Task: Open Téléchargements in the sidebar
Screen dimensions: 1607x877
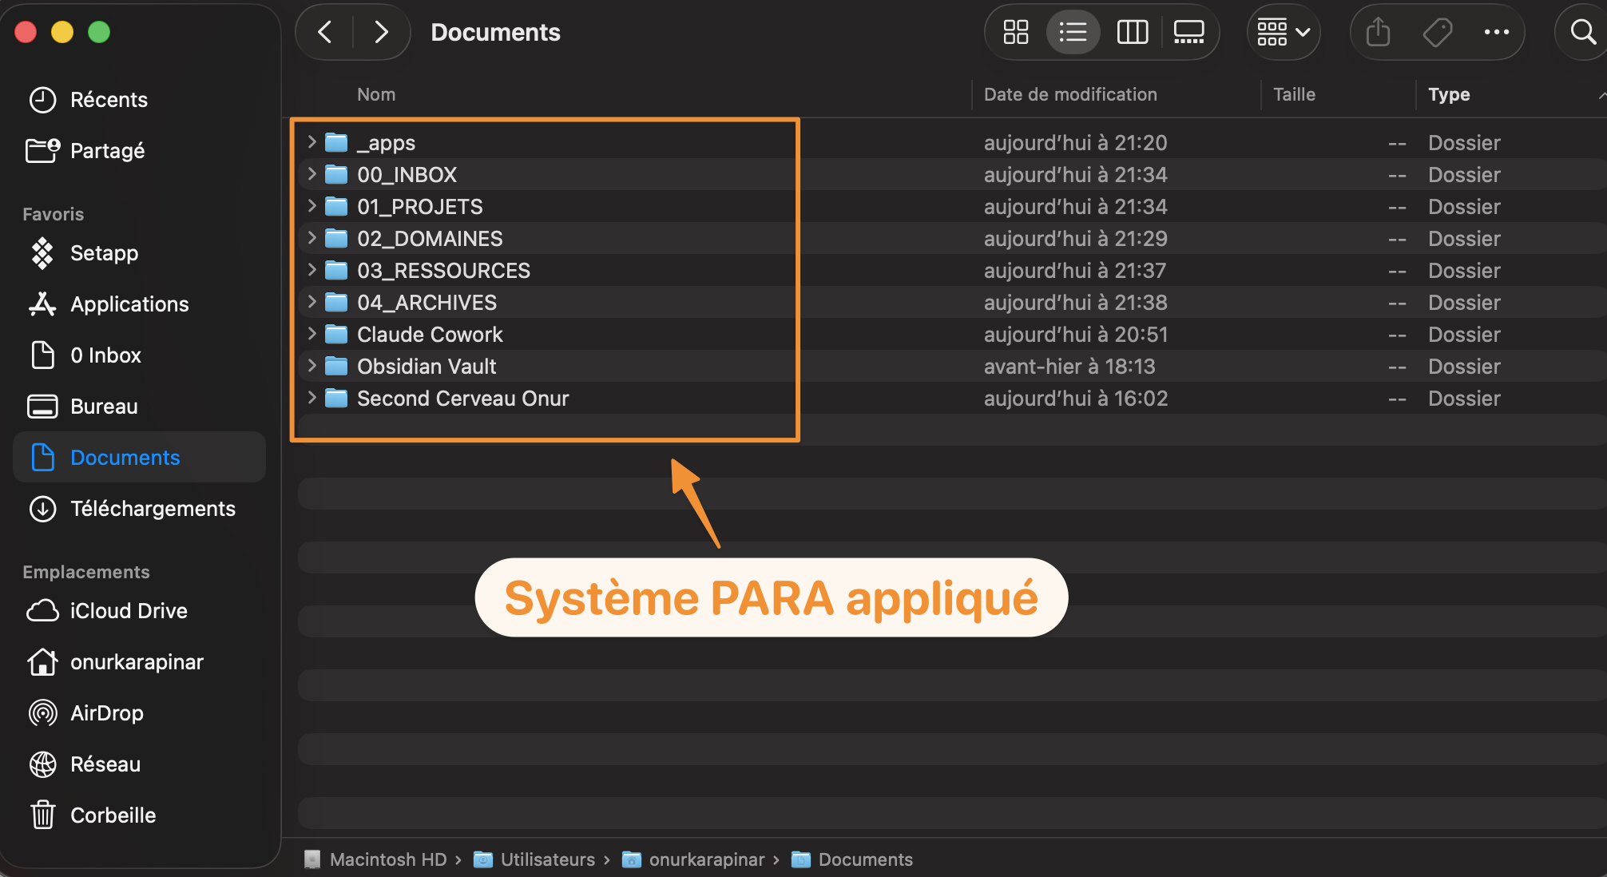Action: click(139, 509)
